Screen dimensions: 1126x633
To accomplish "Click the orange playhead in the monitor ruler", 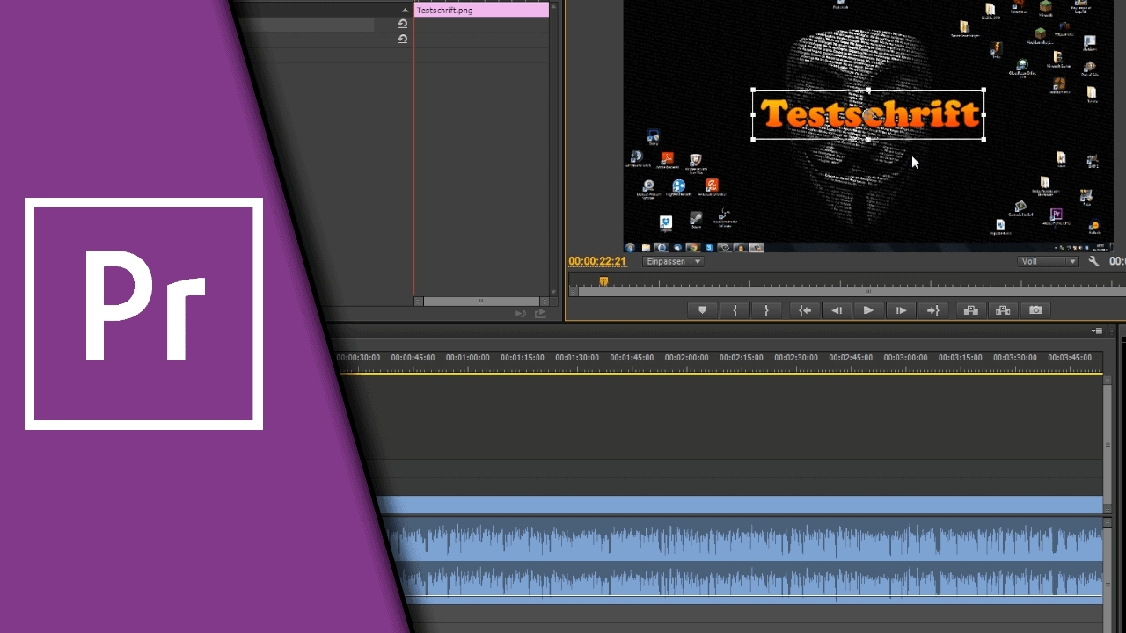I will pos(603,281).
